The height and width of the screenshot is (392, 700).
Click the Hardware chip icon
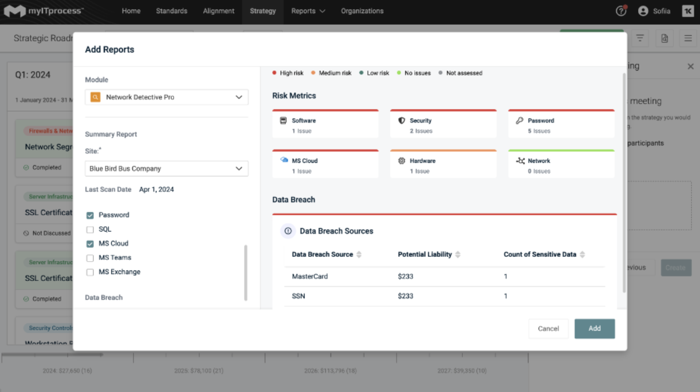402,161
